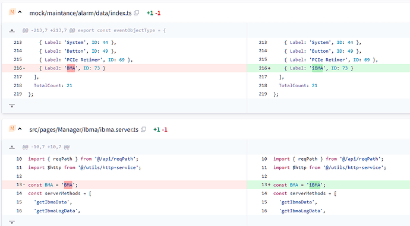410x226 pixels.
Task: Click 'System' label line in left pane
Action: (x=78, y=42)
